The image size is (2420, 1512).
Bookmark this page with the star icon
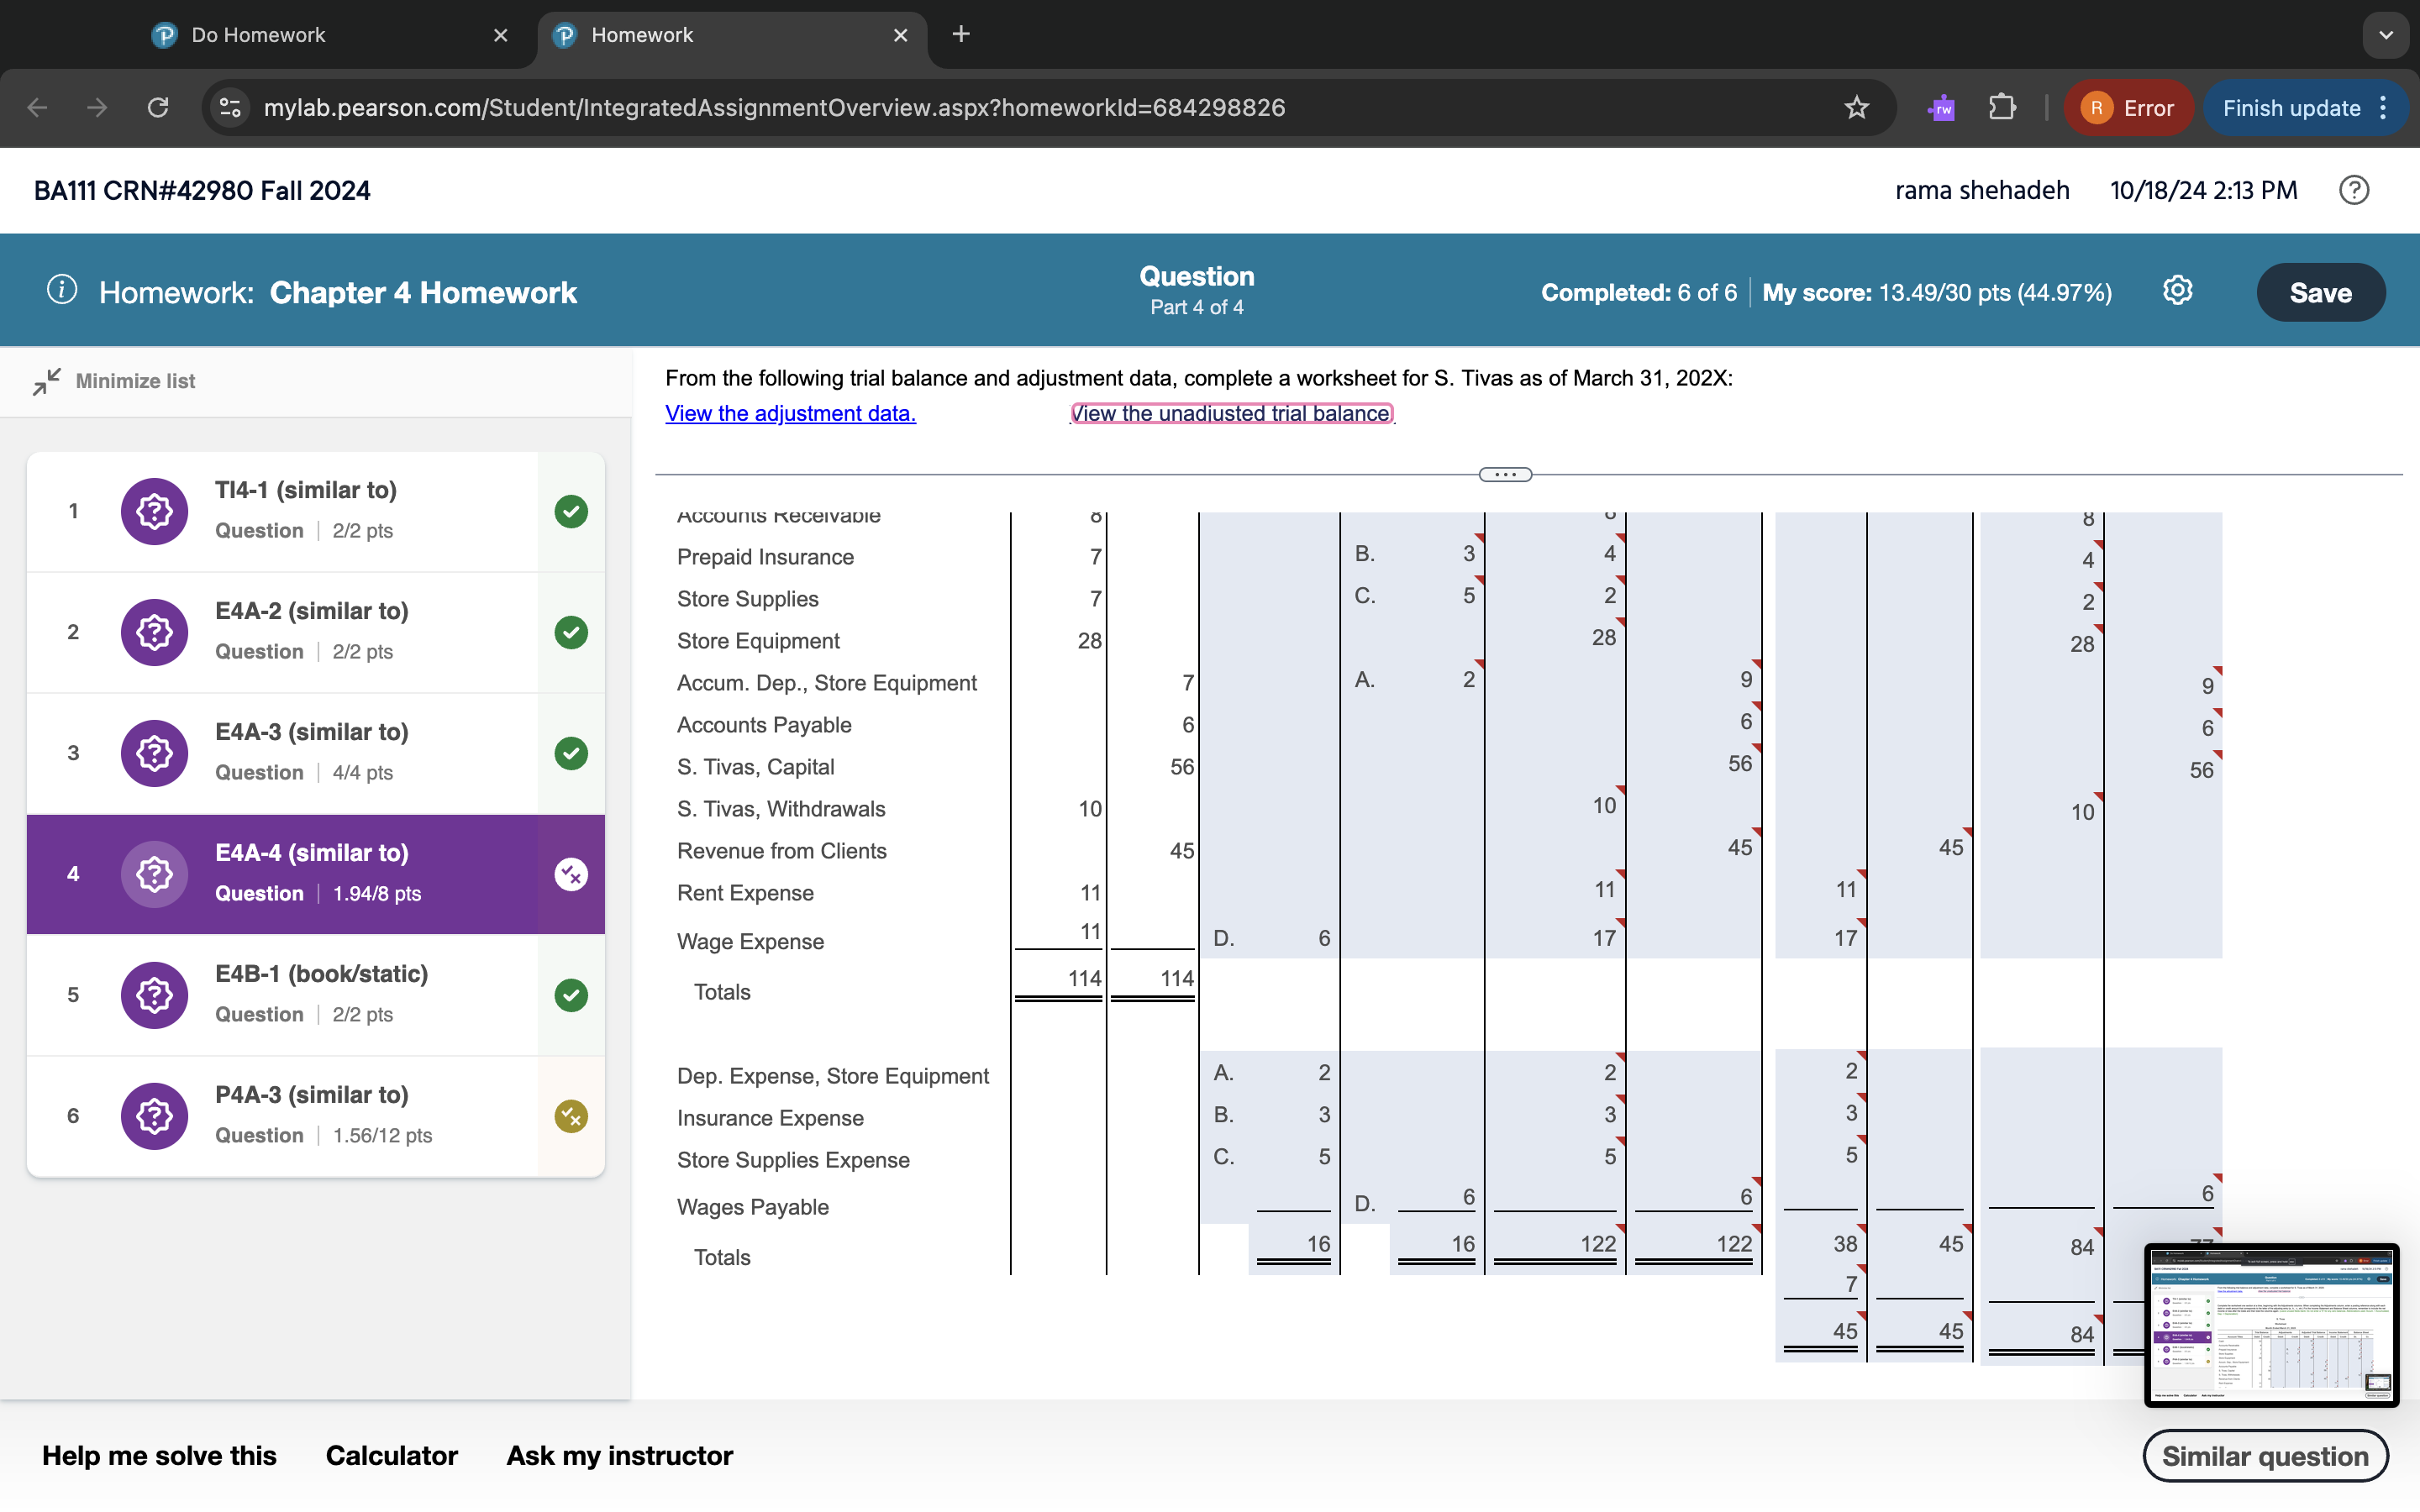click(1856, 108)
